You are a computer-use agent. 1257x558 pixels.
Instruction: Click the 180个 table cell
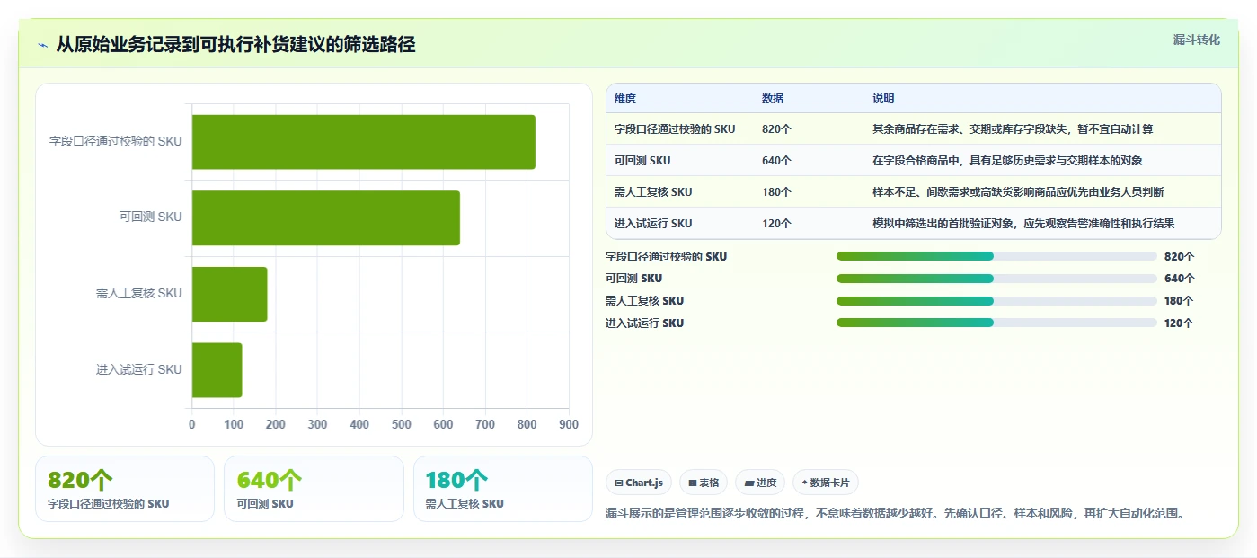coord(776,192)
